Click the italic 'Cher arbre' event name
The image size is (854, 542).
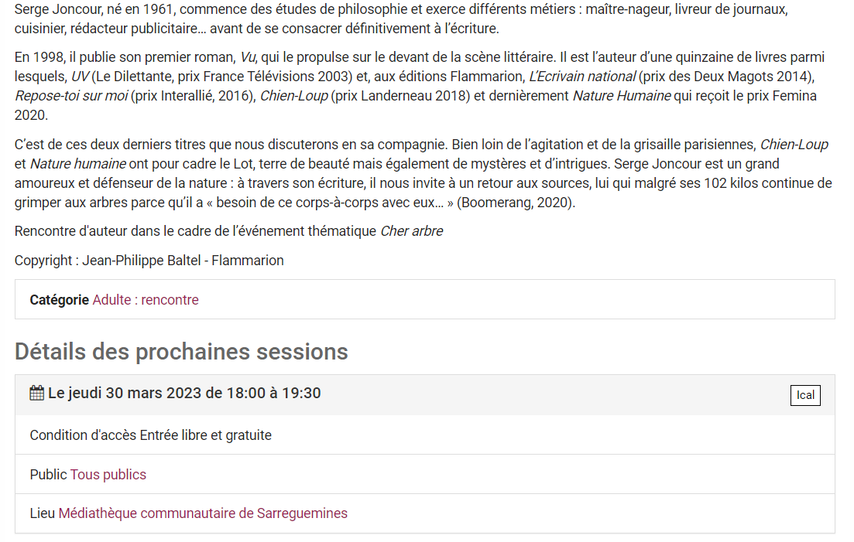point(412,231)
